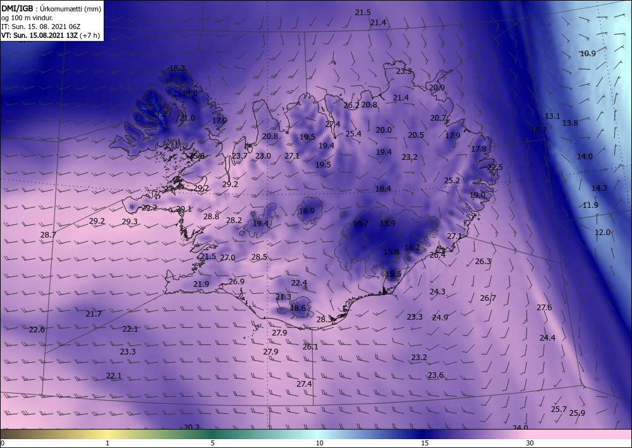The height and width of the screenshot is (448, 632).
Task: Select the map value 18.6
Action: coord(298,308)
